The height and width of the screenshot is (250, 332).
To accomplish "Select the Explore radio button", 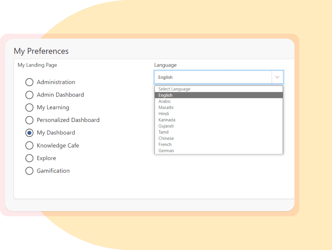I will click(29, 158).
